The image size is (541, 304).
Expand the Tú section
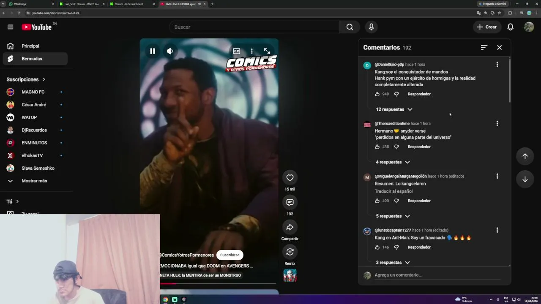(x=13, y=202)
